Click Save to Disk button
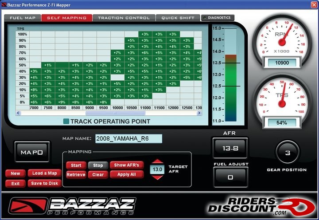Screen dimensions: 319x220 tap(45, 183)
